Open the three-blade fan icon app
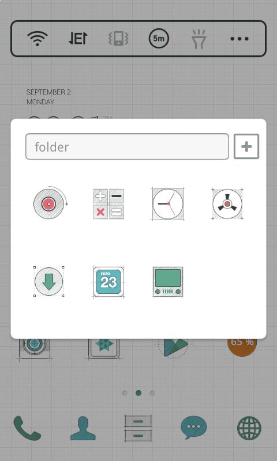The image size is (277, 461). tap(227, 204)
